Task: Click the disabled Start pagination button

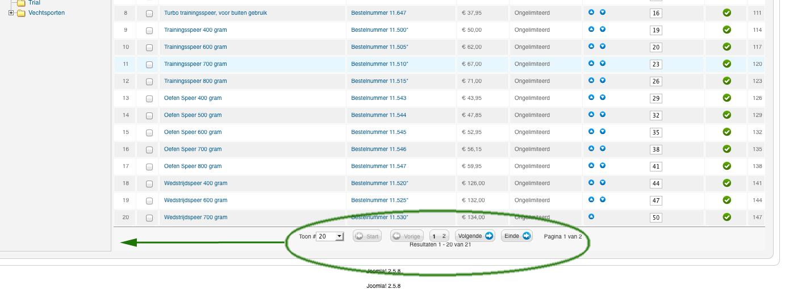Action: (x=367, y=236)
